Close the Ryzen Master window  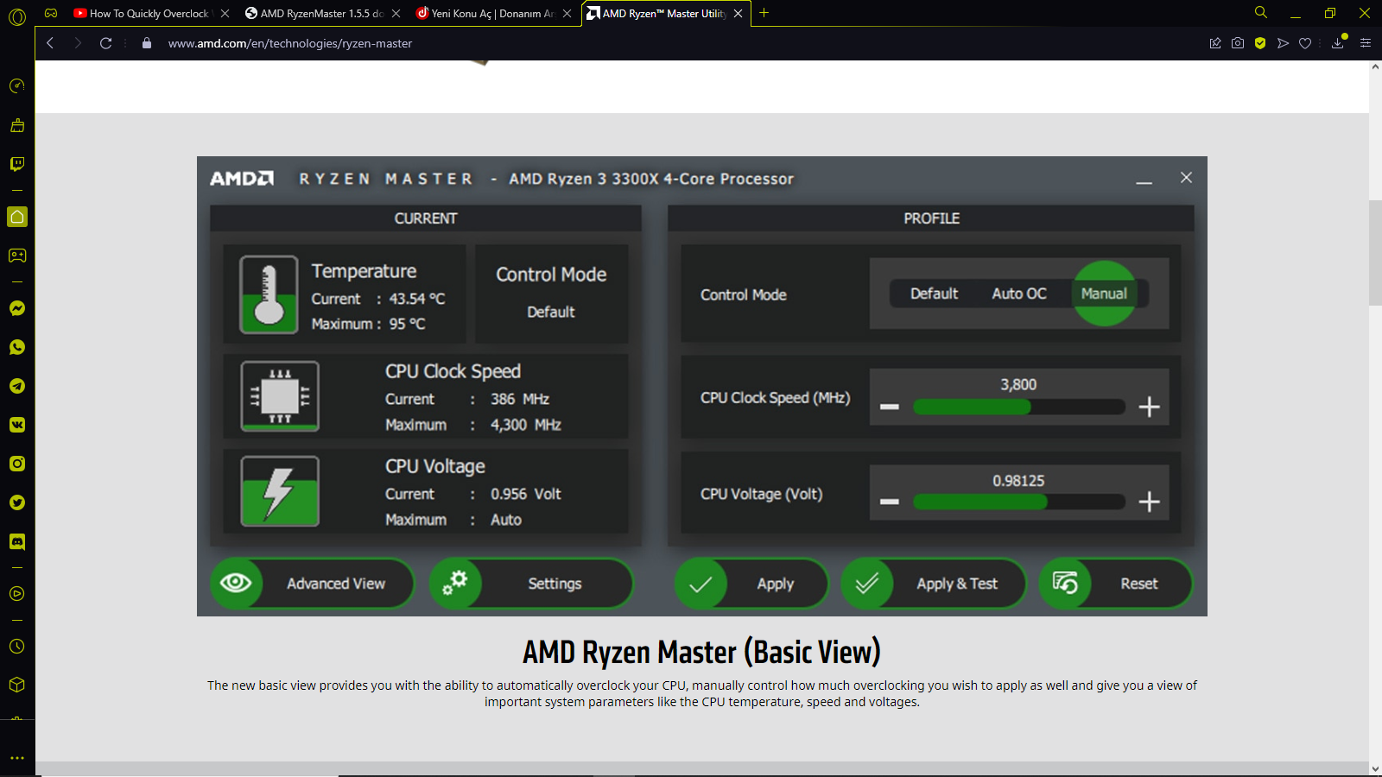[1186, 177]
